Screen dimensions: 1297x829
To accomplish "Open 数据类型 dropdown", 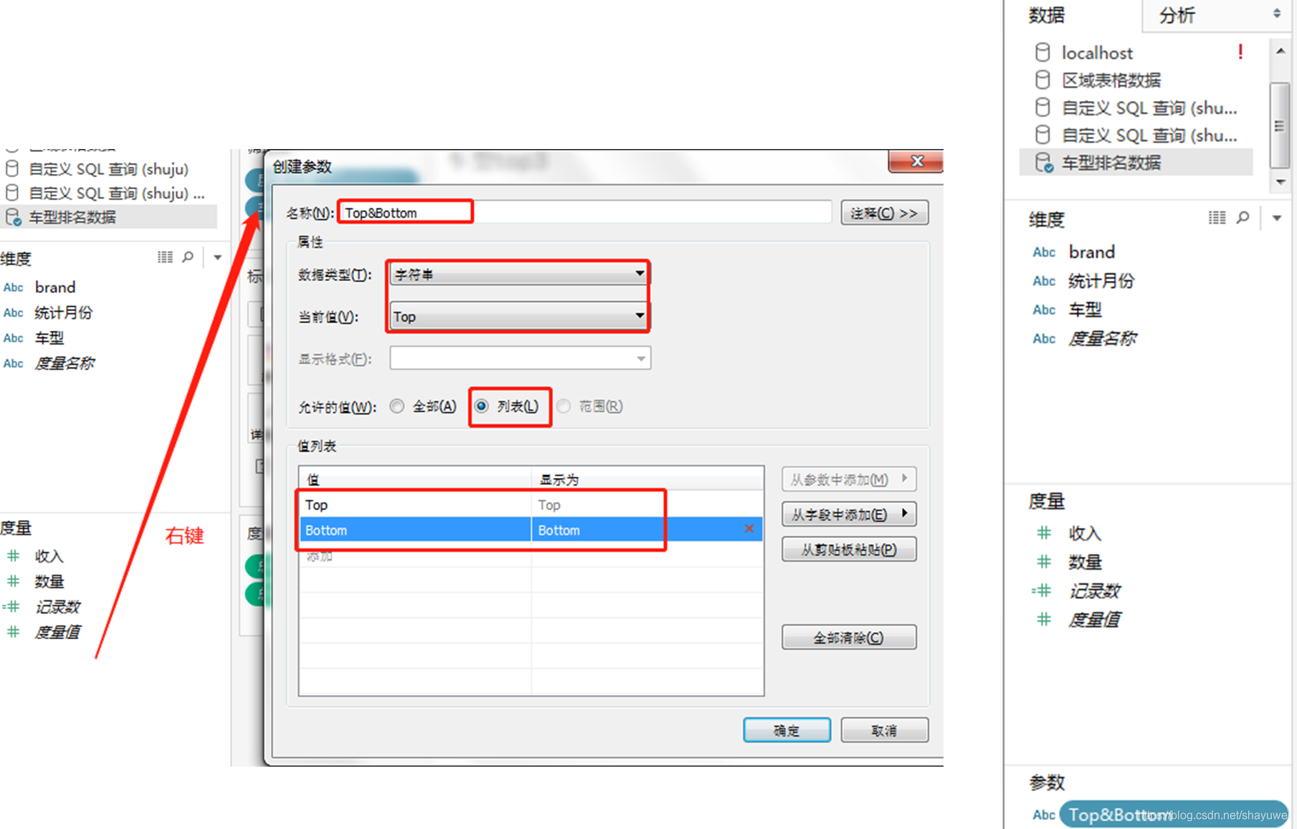I will point(518,274).
